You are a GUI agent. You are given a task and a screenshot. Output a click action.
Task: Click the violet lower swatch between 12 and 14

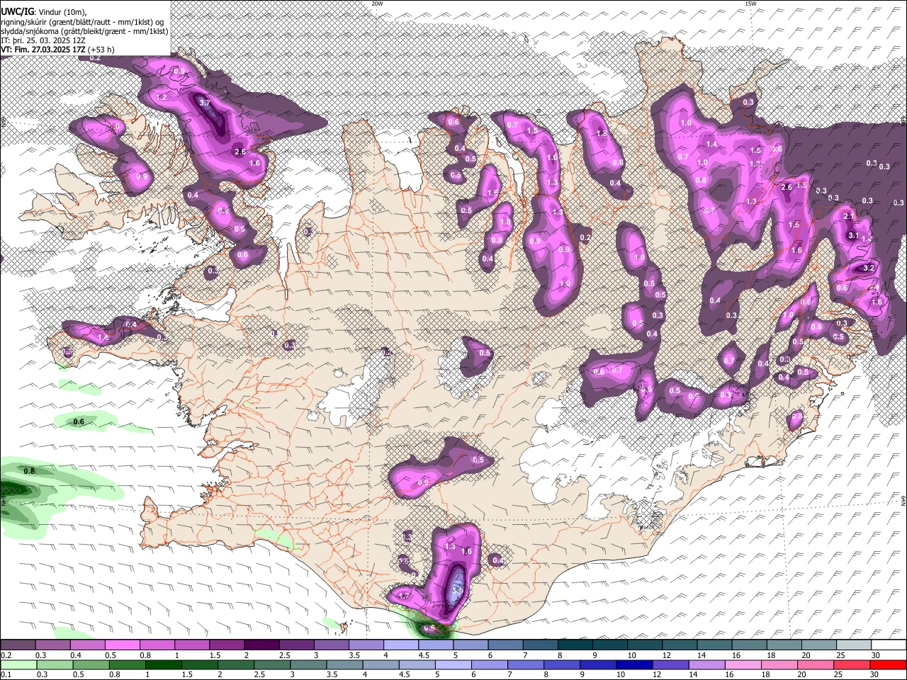(670, 664)
